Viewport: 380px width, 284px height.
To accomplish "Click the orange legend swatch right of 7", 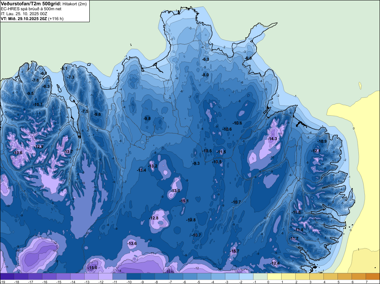I will 373,276.
